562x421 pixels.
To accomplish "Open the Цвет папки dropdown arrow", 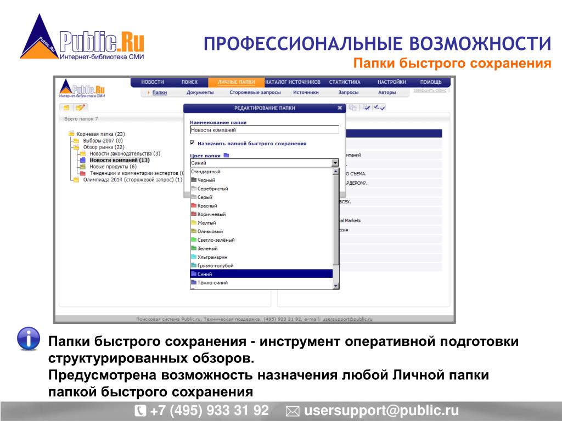I will [x=335, y=163].
